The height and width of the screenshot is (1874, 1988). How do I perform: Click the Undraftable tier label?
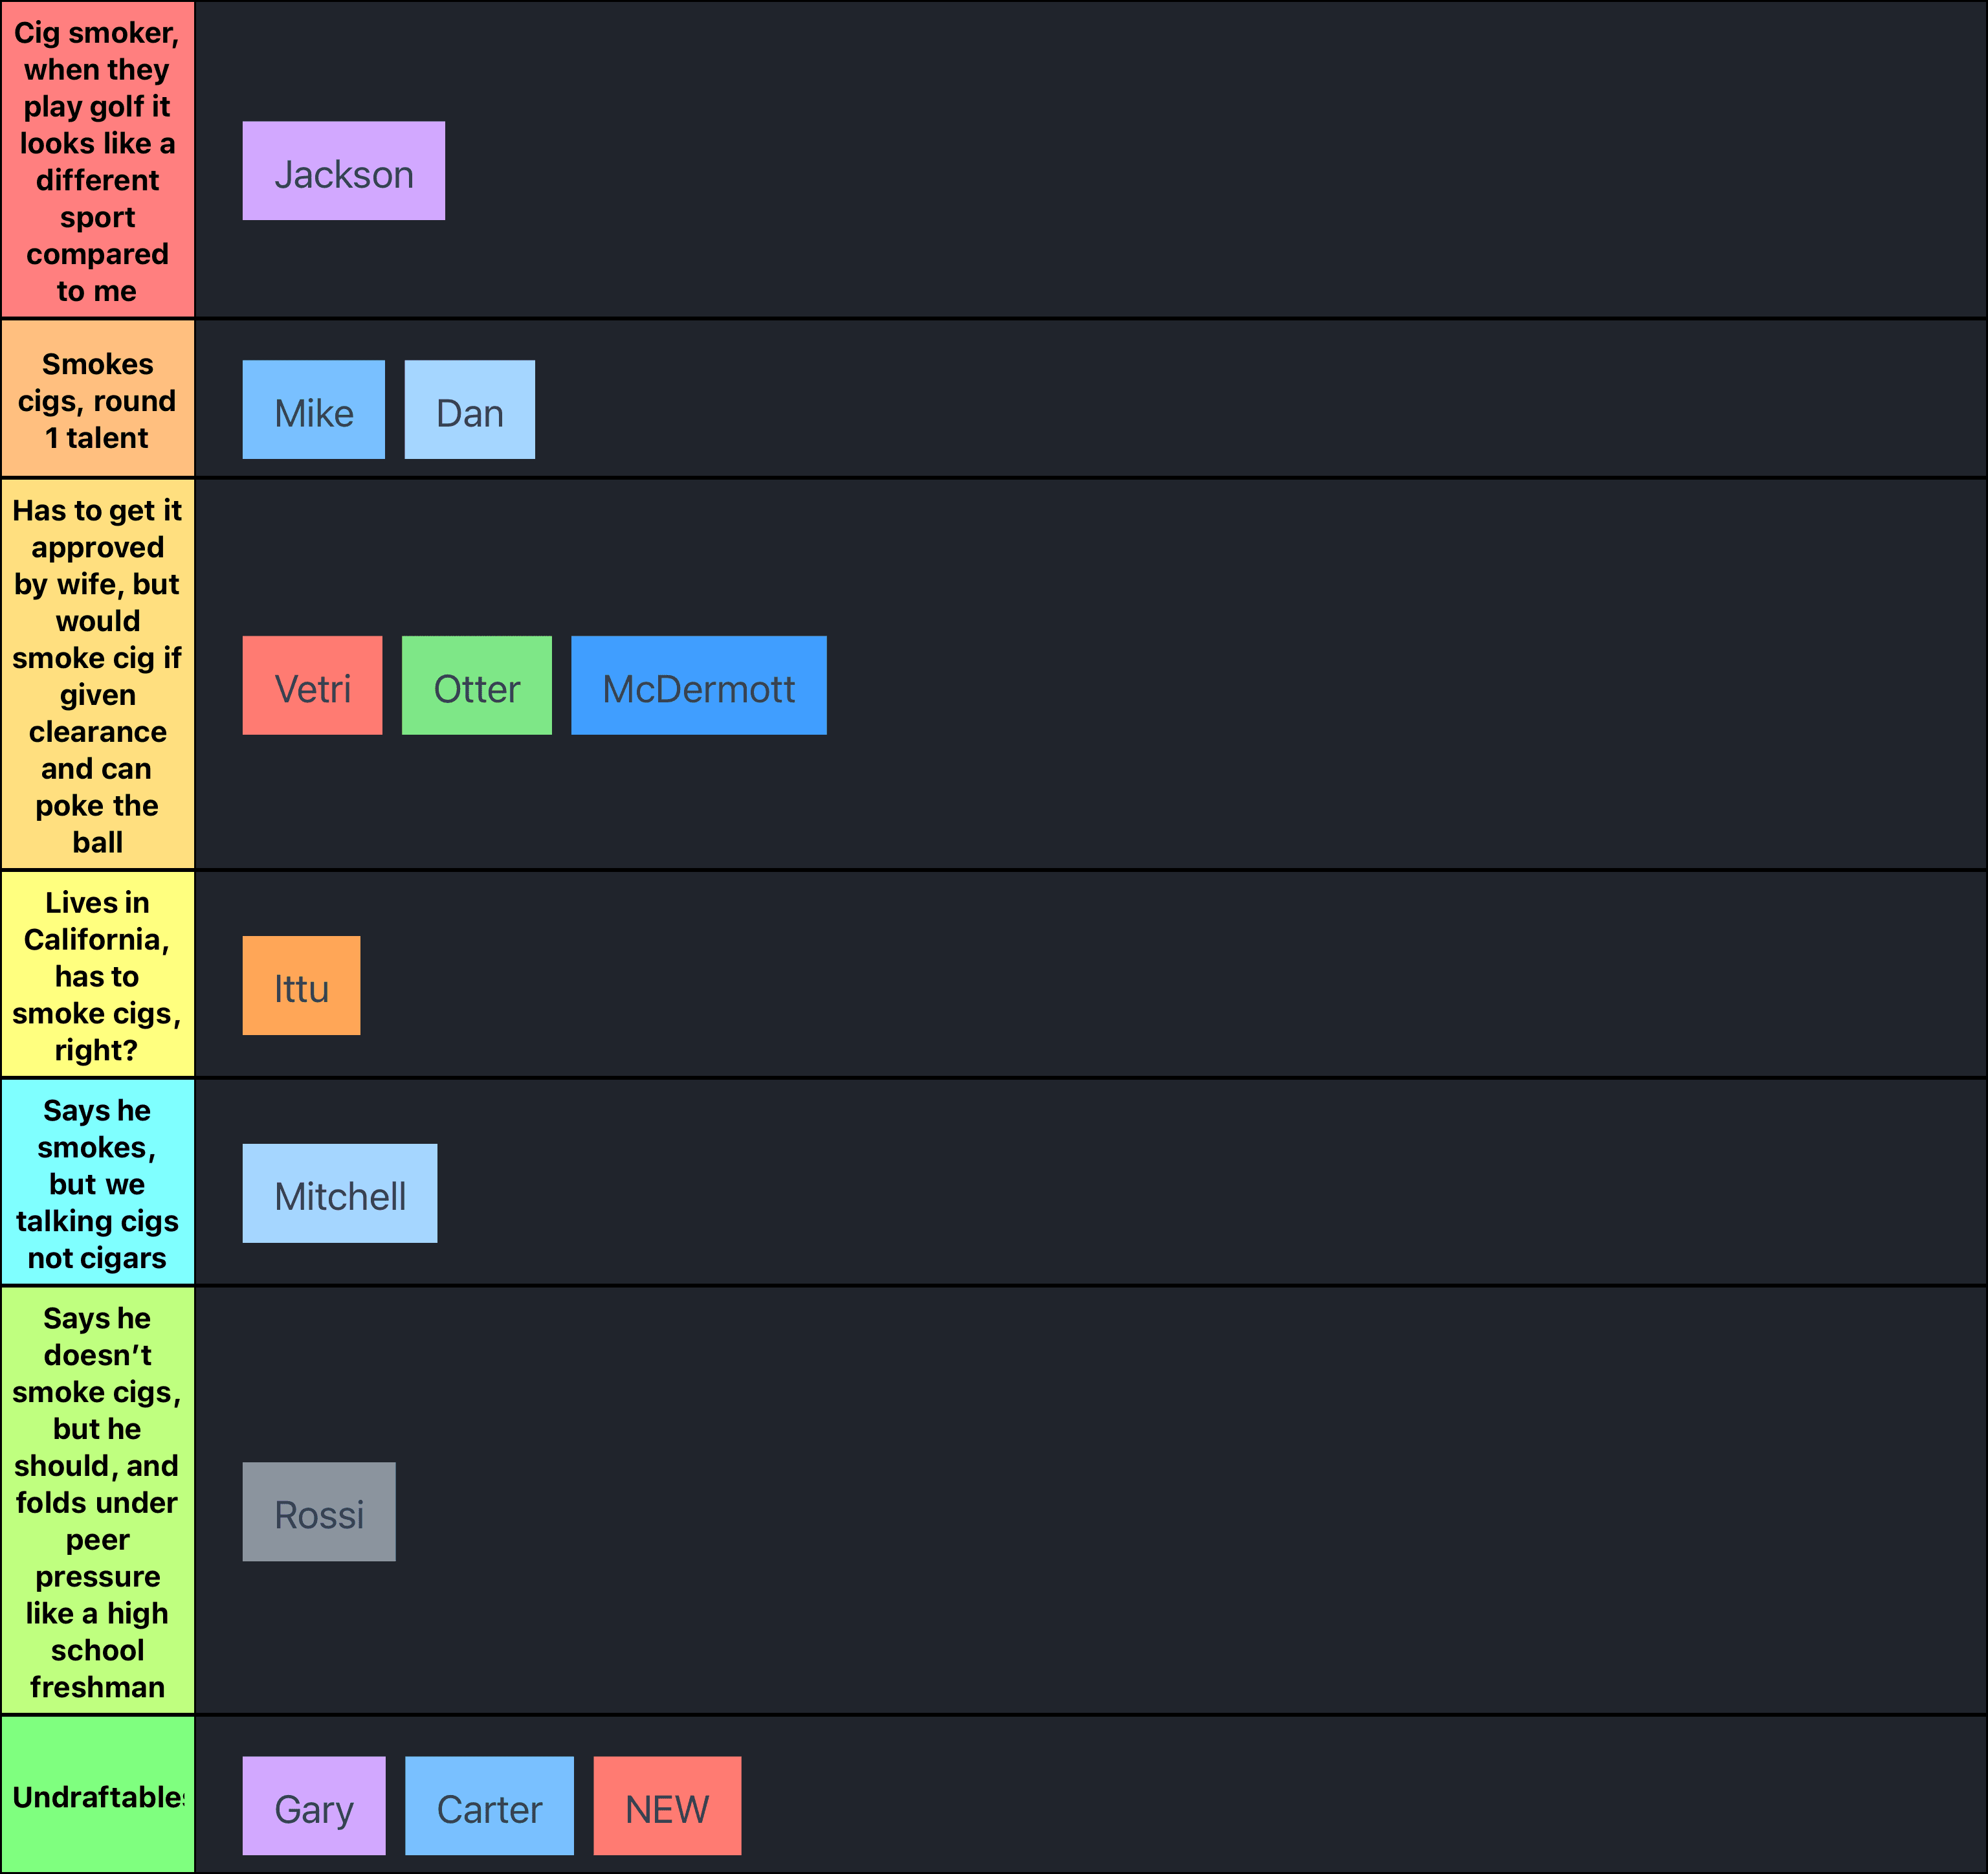[x=97, y=1796]
